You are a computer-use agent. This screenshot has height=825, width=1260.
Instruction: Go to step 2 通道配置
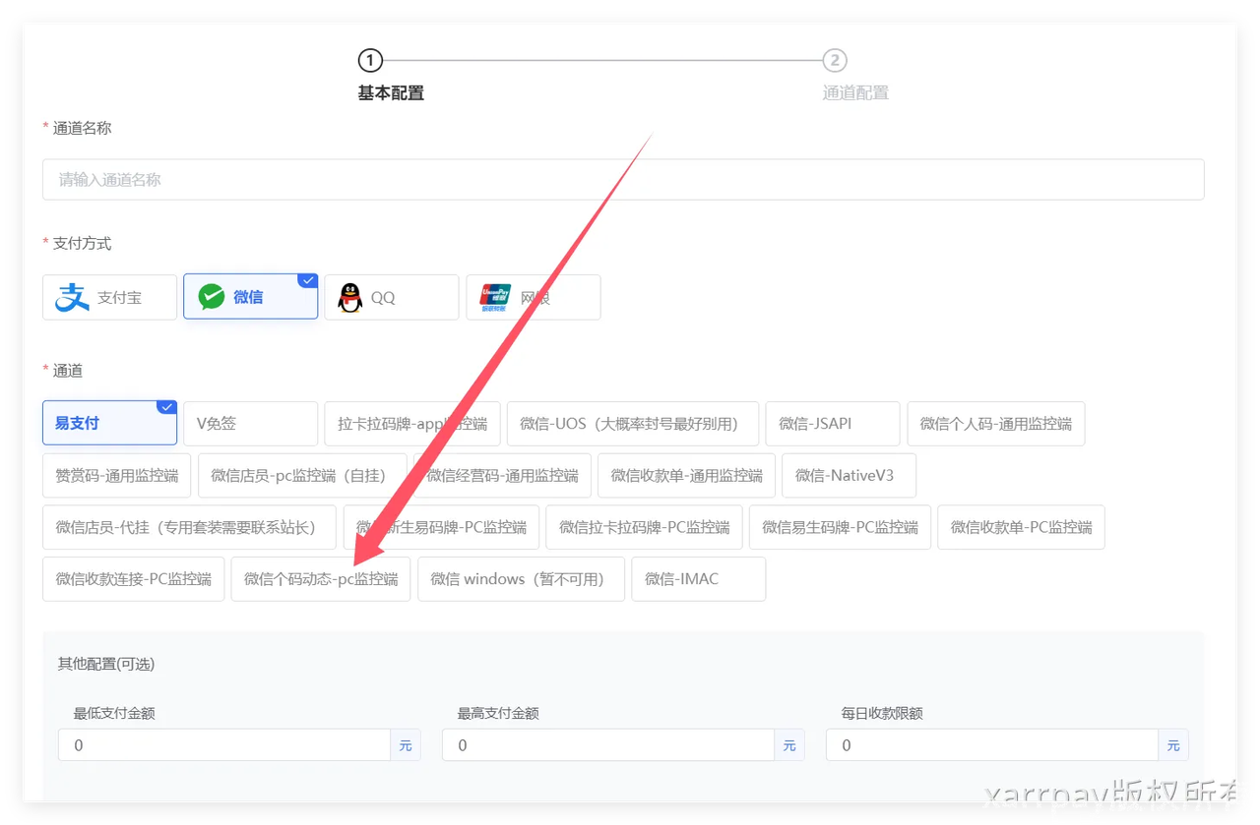(835, 61)
